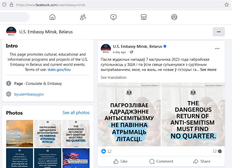Open the state.gov/tou link

tap(59, 70)
